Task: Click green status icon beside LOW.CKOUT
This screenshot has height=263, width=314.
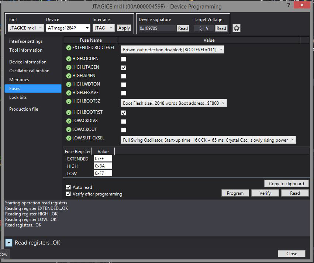Action: (x=69, y=129)
